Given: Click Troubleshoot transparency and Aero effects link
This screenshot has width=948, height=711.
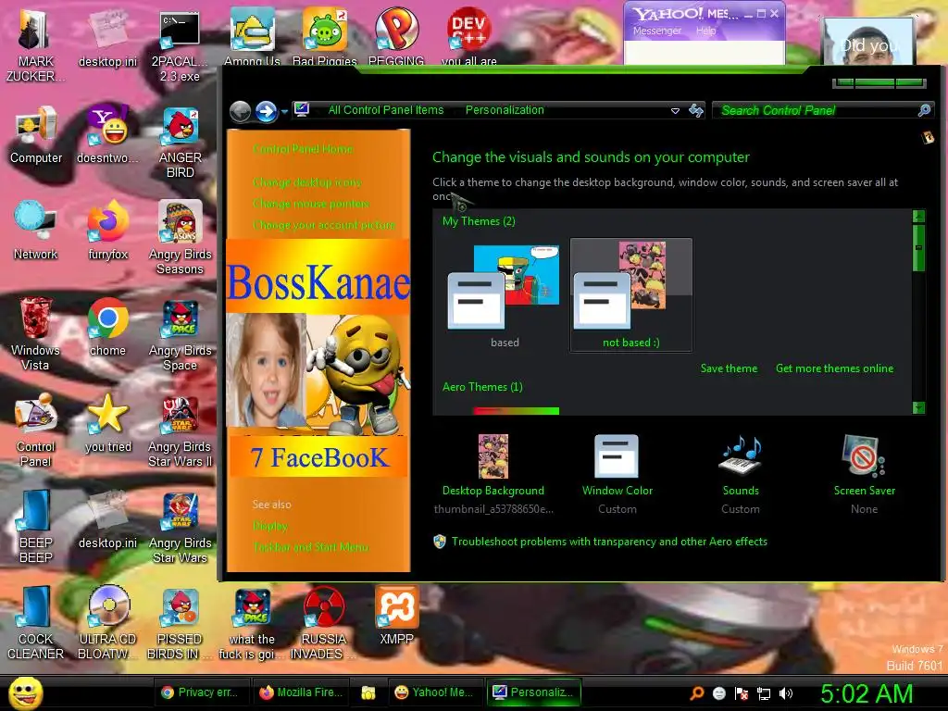Looking at the screenshot, I should [609, 542].
